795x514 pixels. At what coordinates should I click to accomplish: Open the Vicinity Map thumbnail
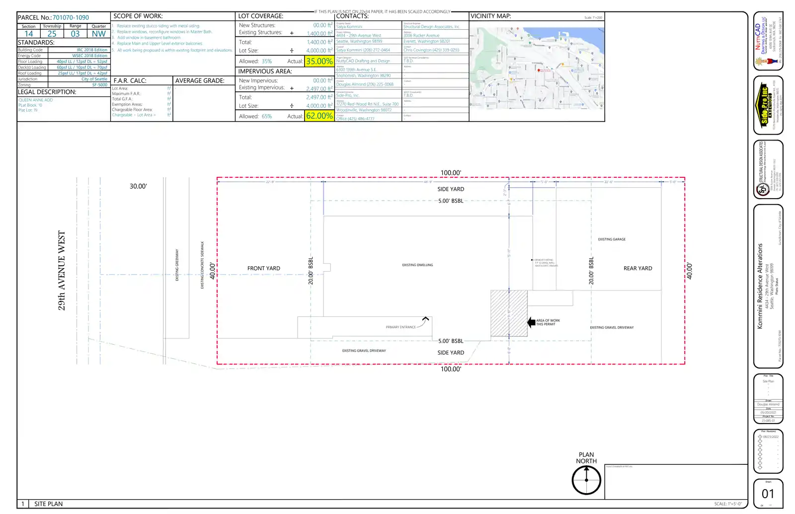537,68
